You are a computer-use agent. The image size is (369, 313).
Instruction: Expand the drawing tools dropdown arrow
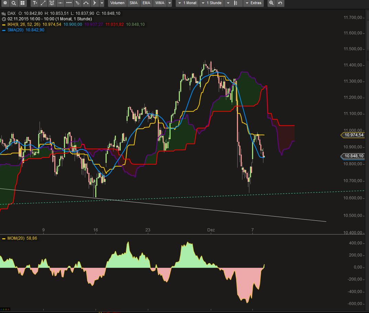101,3
